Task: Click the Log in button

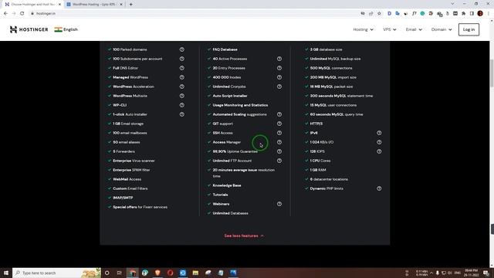Action: pyautogui.click(x=469, y=29)
